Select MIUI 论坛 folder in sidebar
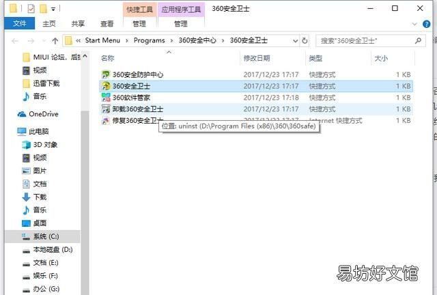This screenshot has width=437, height=295. pyautogui.click(x=52, y=57)
